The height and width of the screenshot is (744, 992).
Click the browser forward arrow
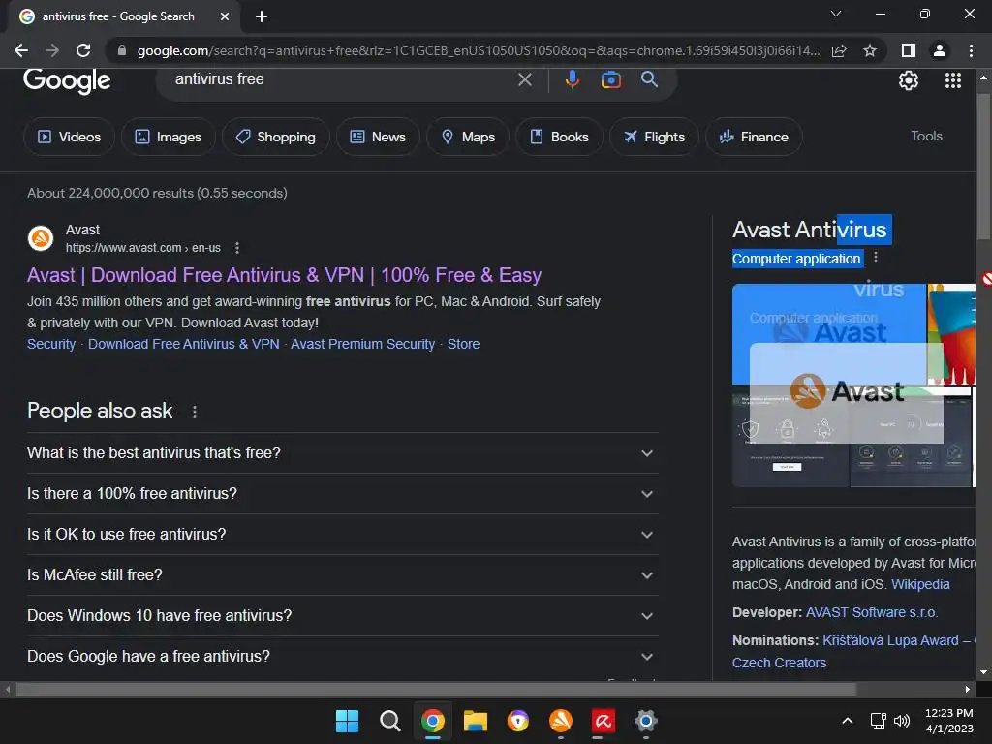pyautogui.click(x=52, y=50)
